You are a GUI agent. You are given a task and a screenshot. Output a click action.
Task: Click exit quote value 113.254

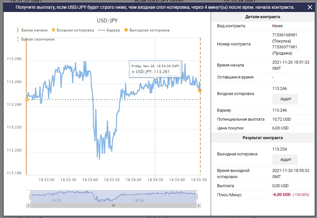279,149
